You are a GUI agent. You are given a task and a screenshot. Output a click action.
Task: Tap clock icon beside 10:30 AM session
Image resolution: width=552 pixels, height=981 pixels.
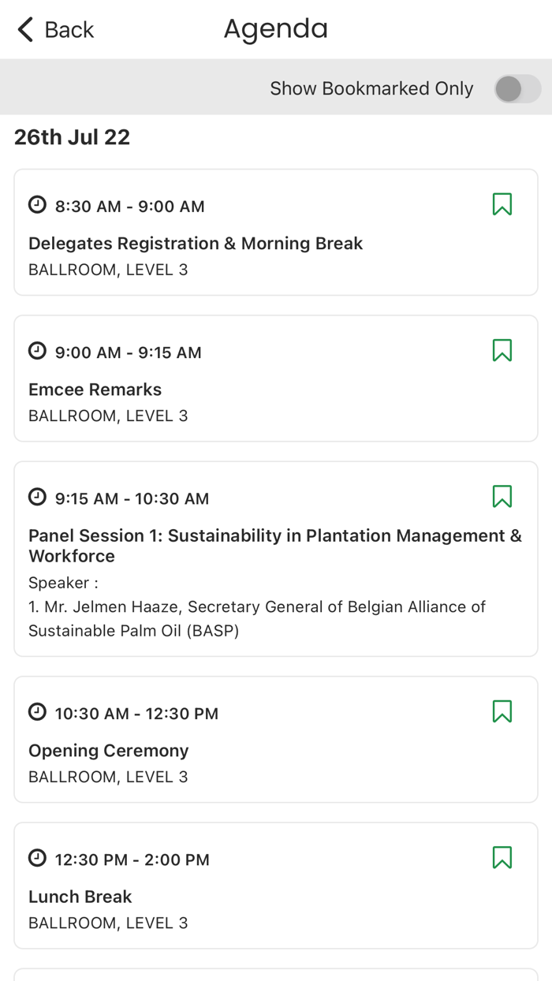tap(37, 712)
